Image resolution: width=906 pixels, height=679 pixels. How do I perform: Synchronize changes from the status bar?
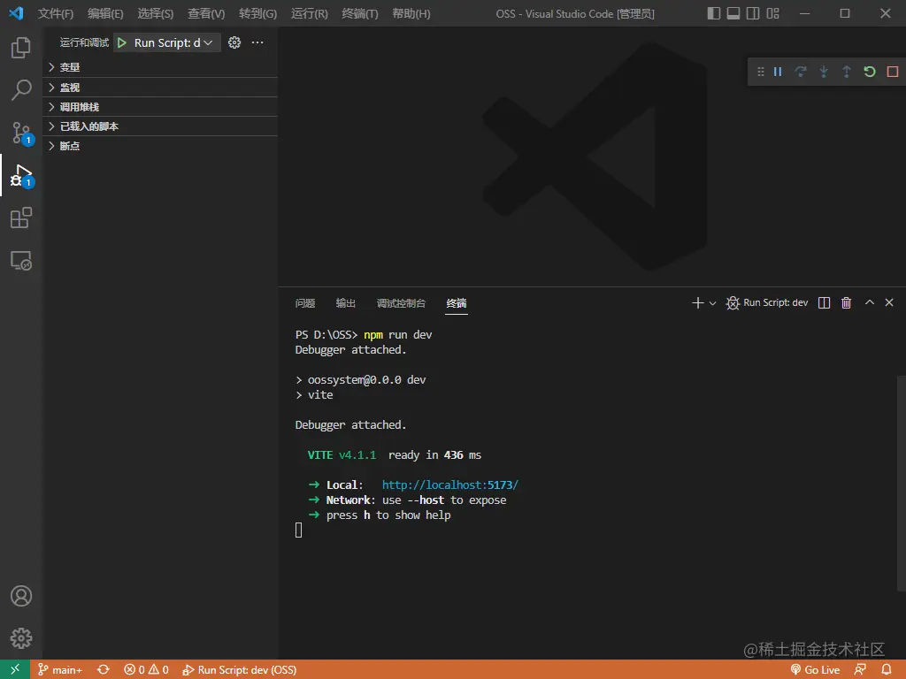[103, 670]
